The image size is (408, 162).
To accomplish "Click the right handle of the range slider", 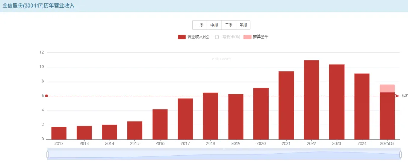I will pos(400,155).
